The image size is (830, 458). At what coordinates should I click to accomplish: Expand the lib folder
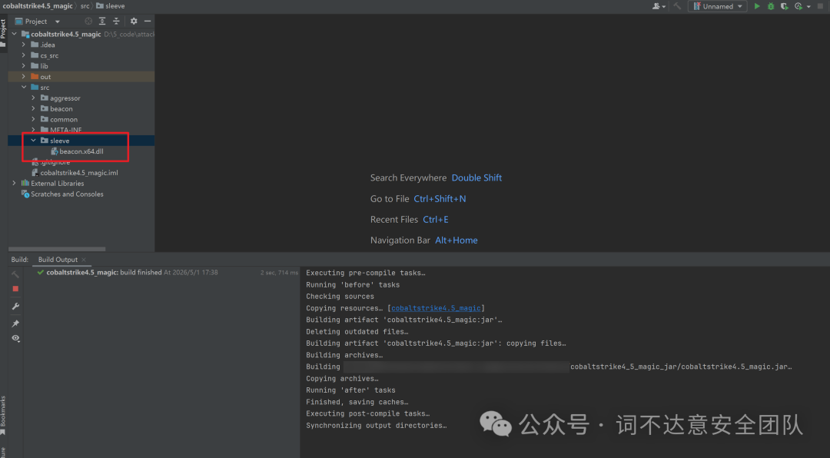[x=24, y=65]
